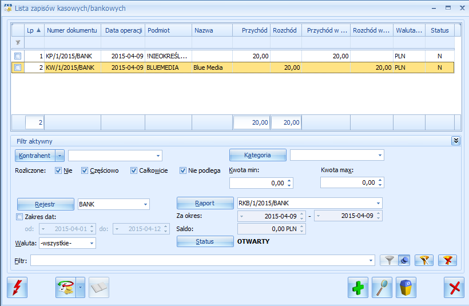The image size is (469, 306).
Task: Click the Kontrahent button
Action: click(x=35, y=156)
